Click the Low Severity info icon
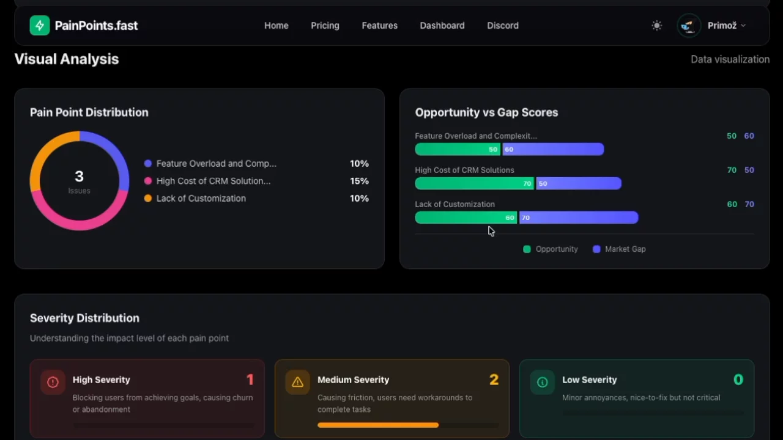Image resolution: width=783 pixels, height=440 pixels. (x=542, y=383)
